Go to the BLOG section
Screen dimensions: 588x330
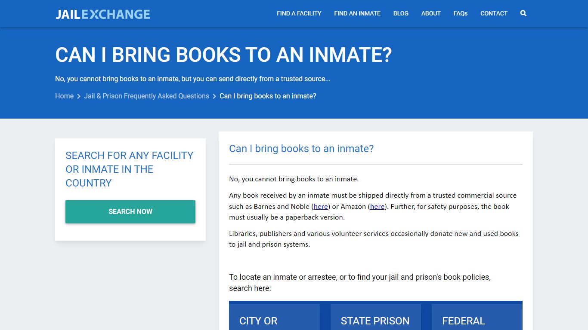(x=400, y=13)
